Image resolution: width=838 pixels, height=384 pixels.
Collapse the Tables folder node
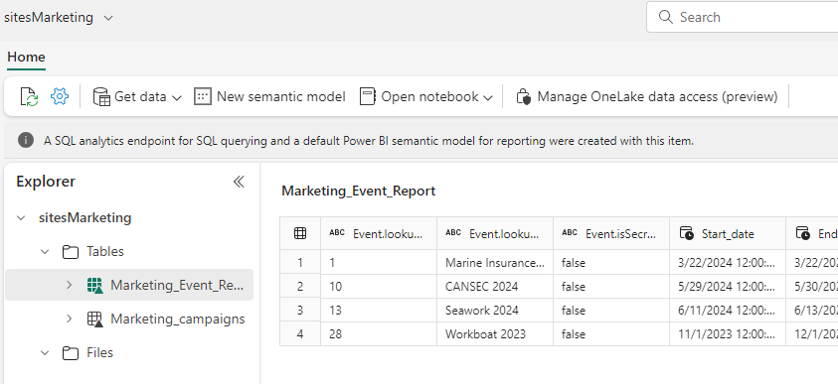[45, 251]
